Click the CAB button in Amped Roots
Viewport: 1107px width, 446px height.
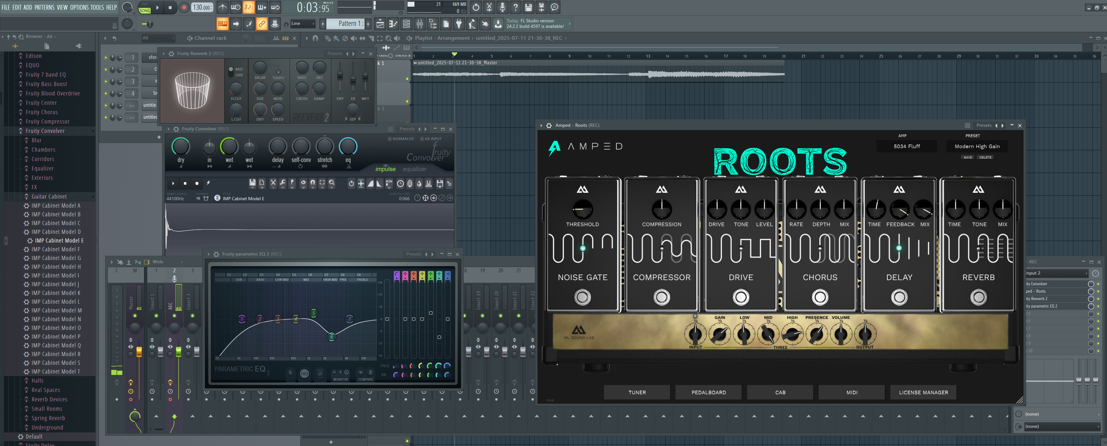[780, 392]
